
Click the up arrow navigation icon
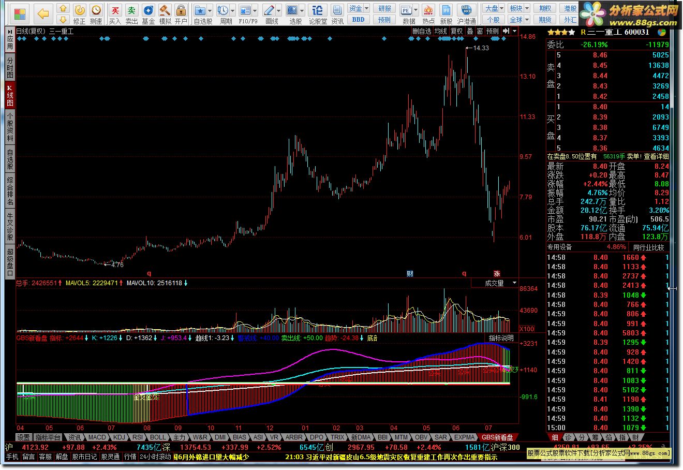63,8
